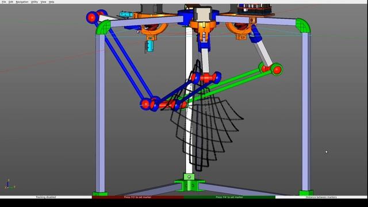This screenshot has width=368, height=207.
Task: Select the green base hub connector
Action: (x=189, y=183)
